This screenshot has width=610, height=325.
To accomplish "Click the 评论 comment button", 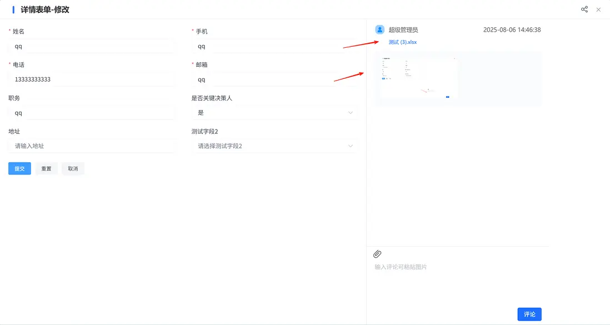I will pos(529,314).
